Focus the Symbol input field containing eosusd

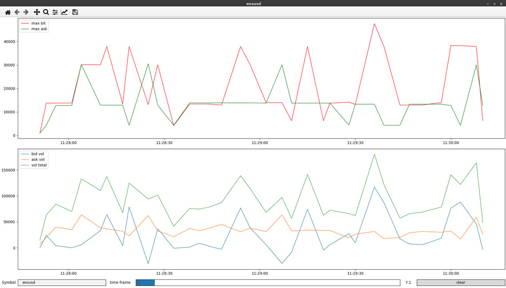click(62, 282)
